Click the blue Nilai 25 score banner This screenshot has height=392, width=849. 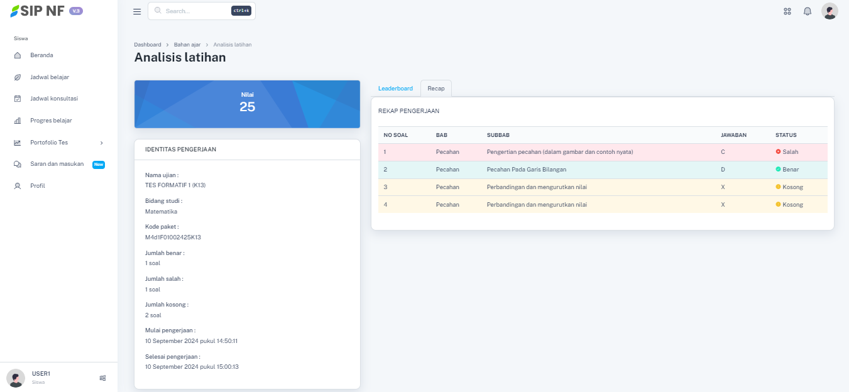point(247,104)
